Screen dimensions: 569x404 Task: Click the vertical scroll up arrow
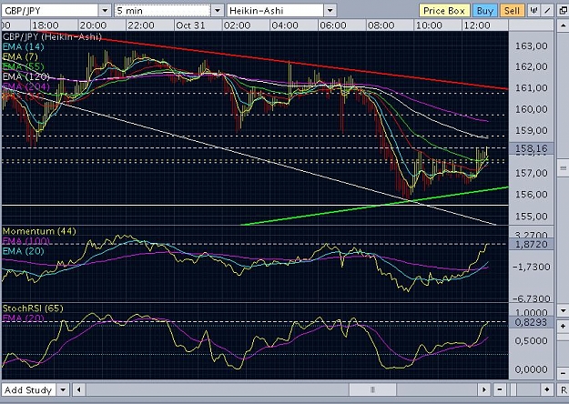pos(563,25)
